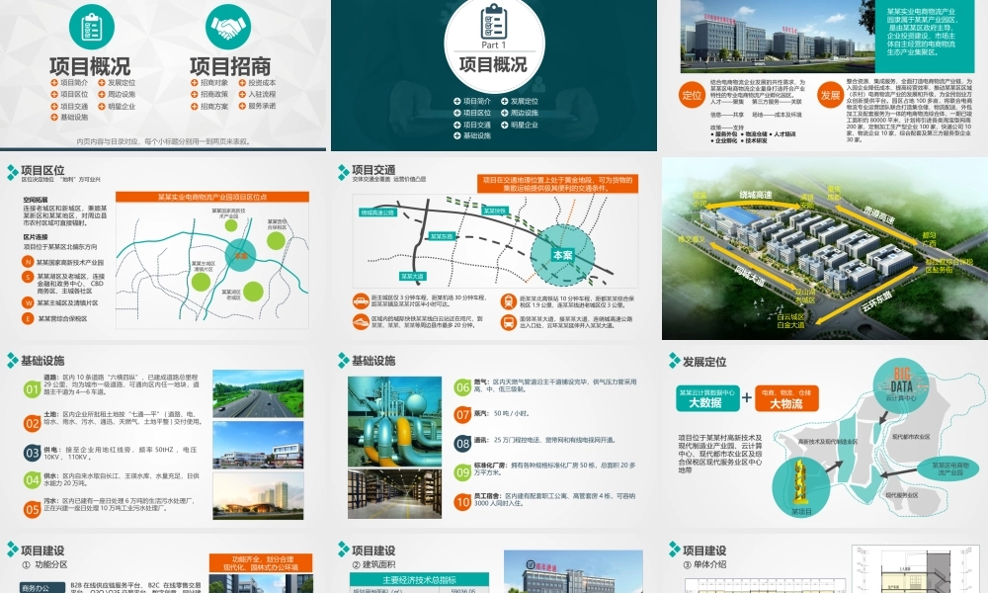Click the orange 大物流 box

tap(786, 398)
